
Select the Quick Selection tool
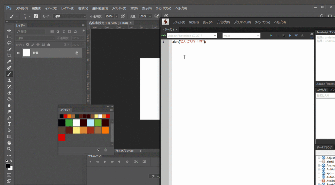click(x=9, y=49)
